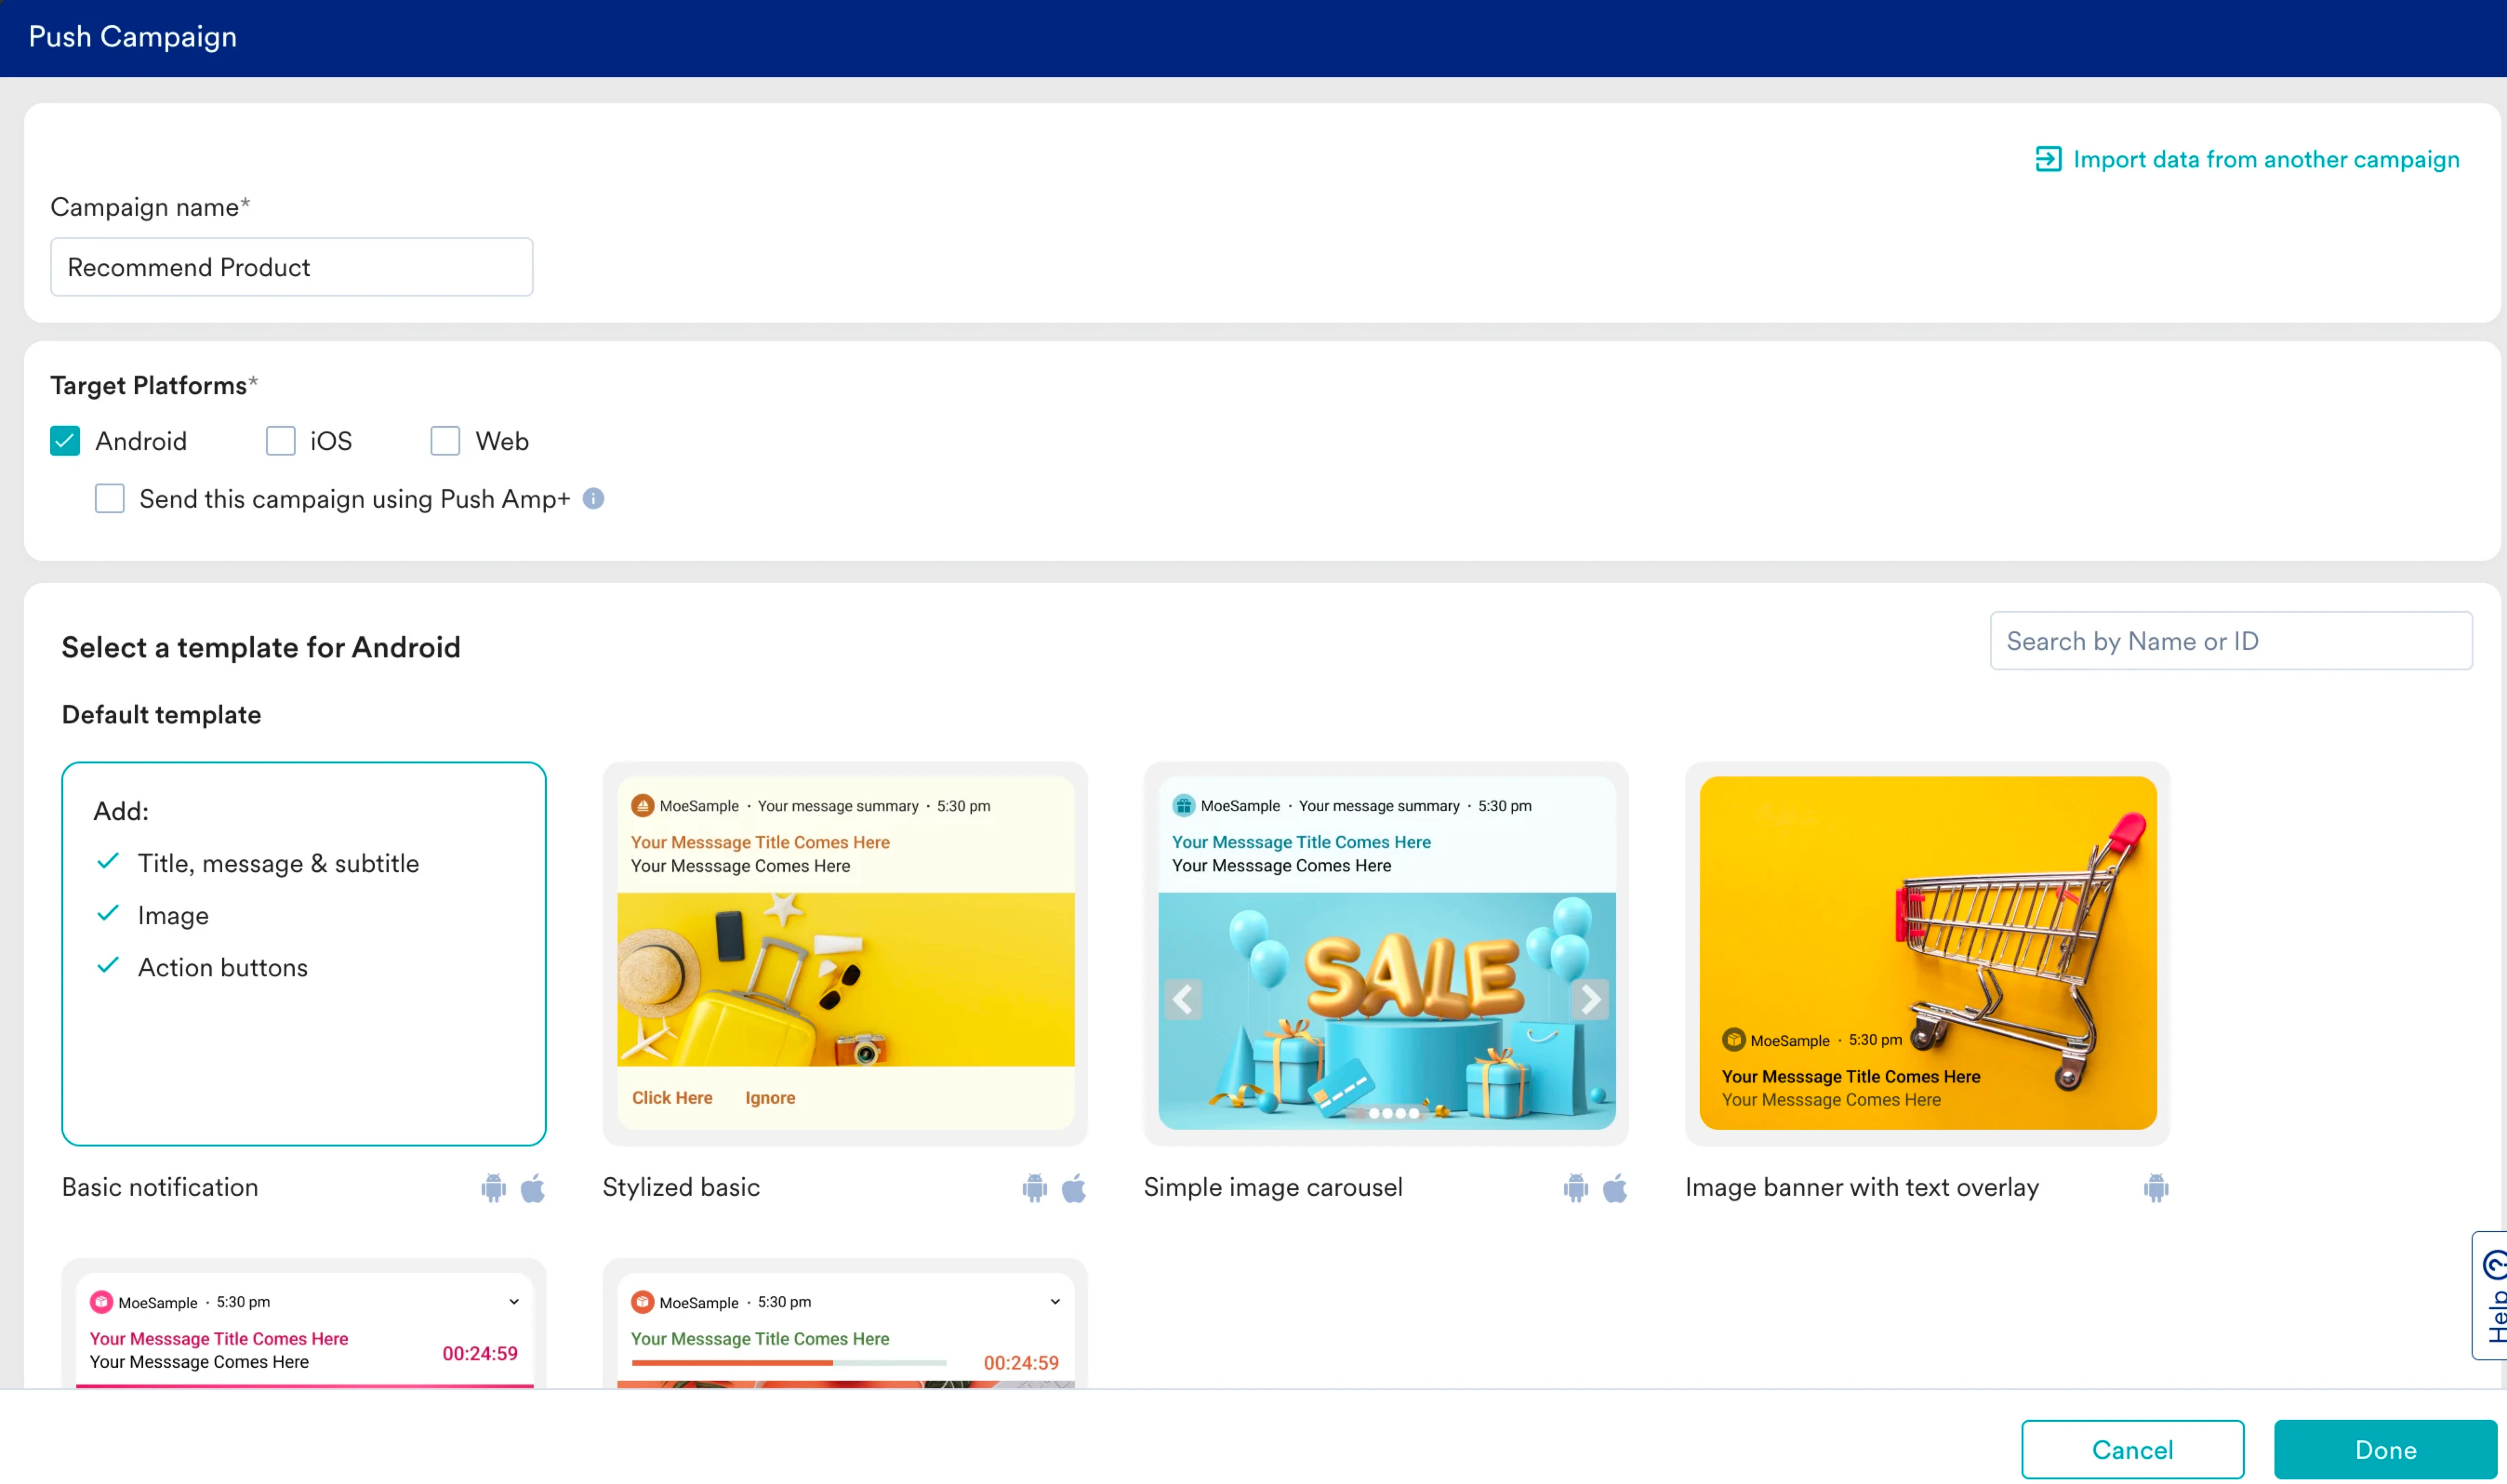This screenshot has width=2507, height=1484.
Task: Uncheck the Android platform checkbox
Action: 65,441
